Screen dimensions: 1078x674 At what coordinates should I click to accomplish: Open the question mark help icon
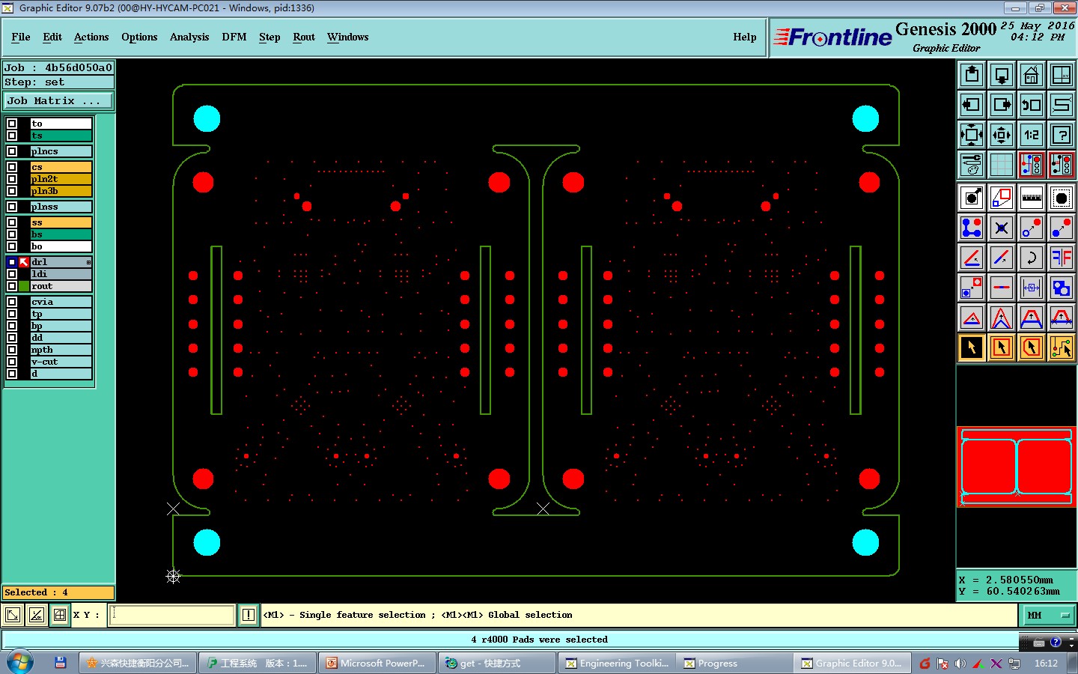coord(1062,135)
